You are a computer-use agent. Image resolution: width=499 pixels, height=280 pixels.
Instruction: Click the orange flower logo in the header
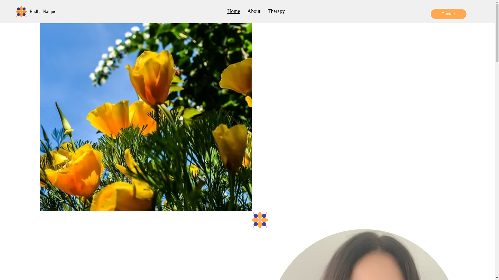click(21, 12)
